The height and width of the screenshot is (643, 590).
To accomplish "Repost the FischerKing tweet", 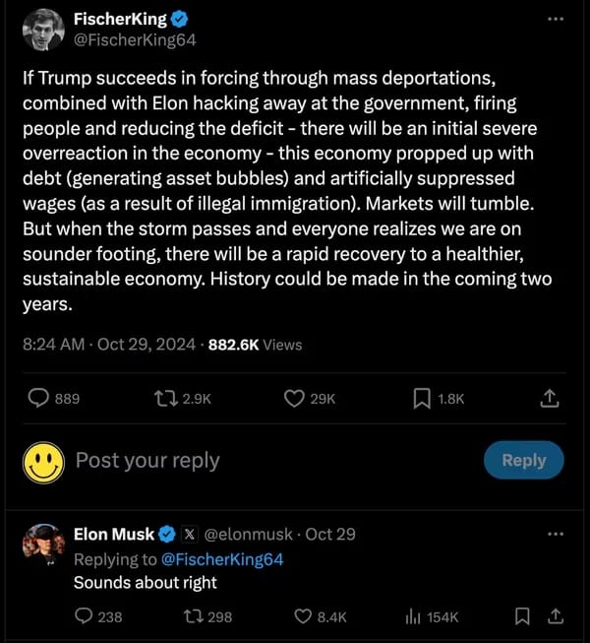I will tap(167, 398).
